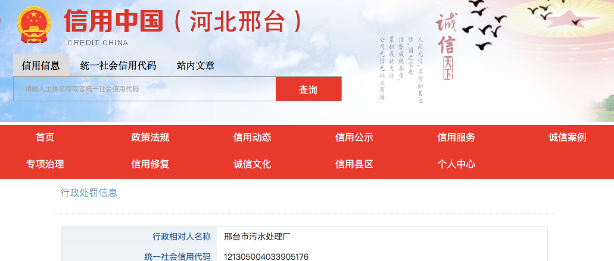This screenshot has height=261, width=614.
Task: Open 信用公示 navigation item
Action: pos(354,138)
